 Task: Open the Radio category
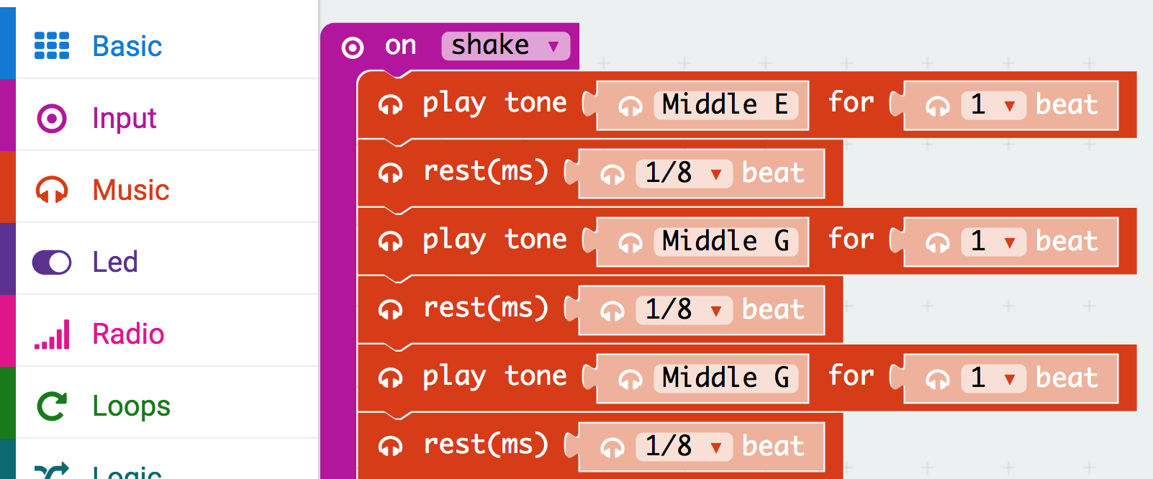click(128, 334)
